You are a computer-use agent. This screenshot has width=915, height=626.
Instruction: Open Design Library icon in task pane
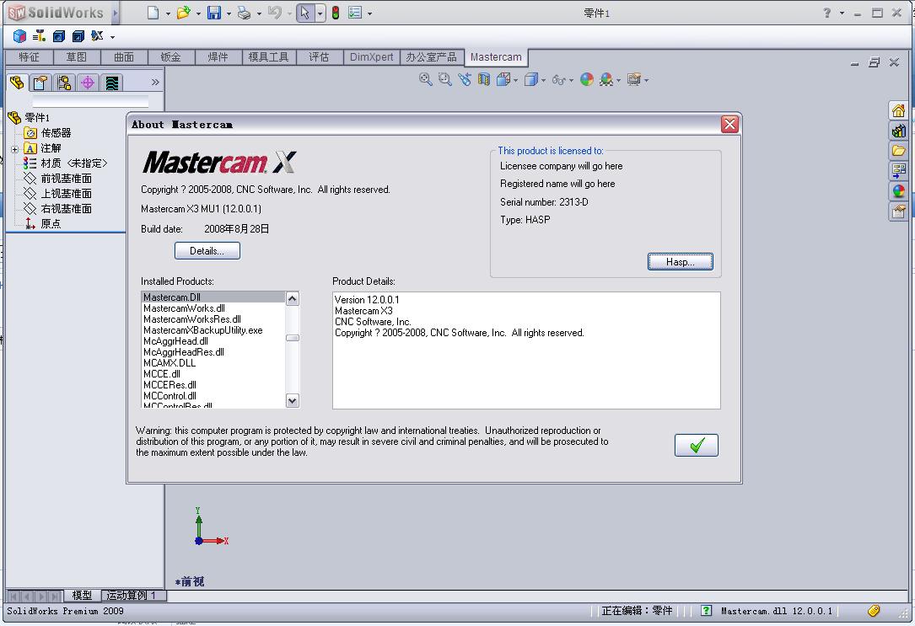coord(899,131)
